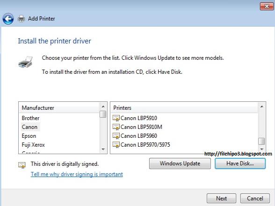Click the Manufacturer list scroll down arrow
The image size is (275, 206).
click(103, 149)
